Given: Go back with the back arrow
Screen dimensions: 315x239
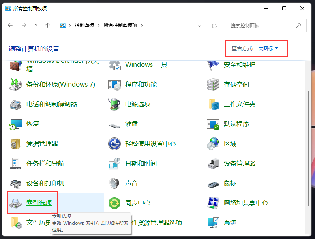Looking at the screenshot, I should pyautogui.click(x=11, y=25).
